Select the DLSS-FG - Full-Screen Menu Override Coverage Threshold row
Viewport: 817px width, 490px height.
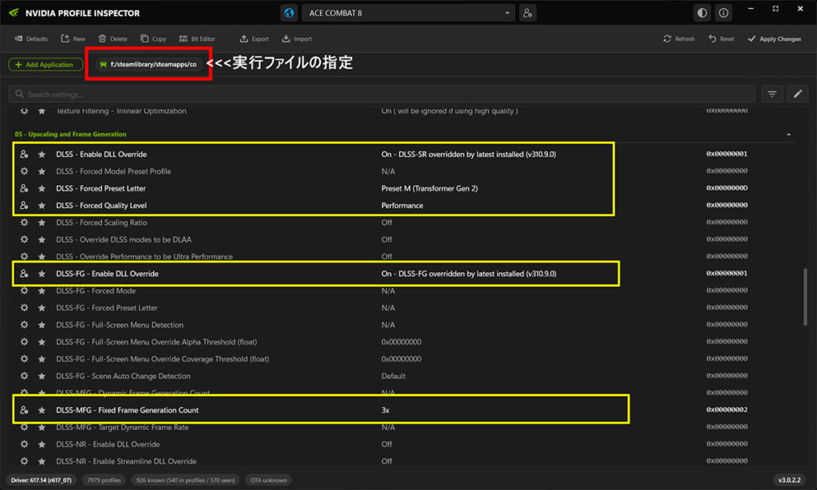tap(404, 359)
